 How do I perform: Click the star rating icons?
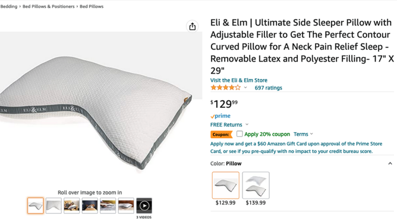pos(226,88)
